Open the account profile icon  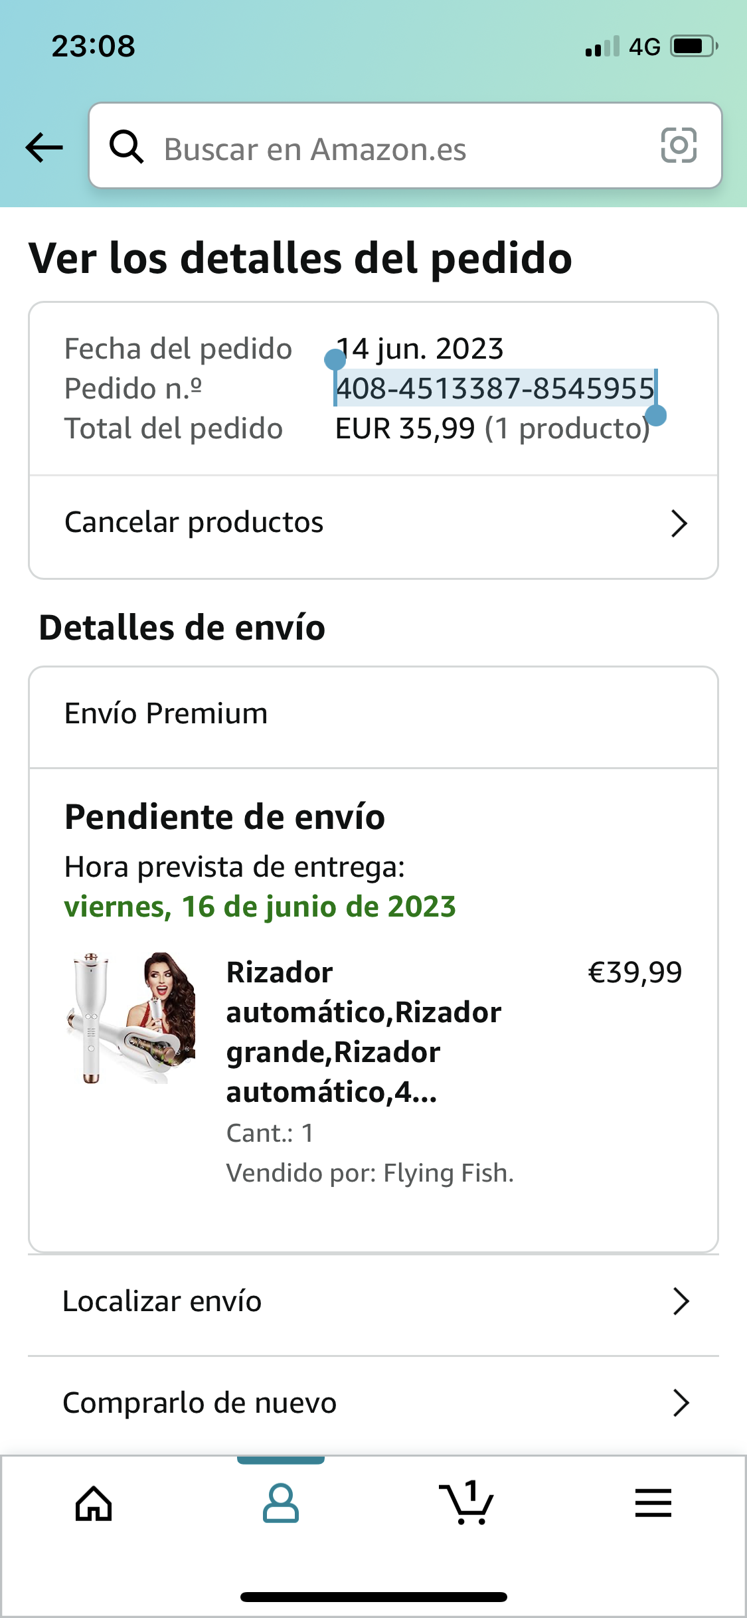click(x=280, y=1503)
